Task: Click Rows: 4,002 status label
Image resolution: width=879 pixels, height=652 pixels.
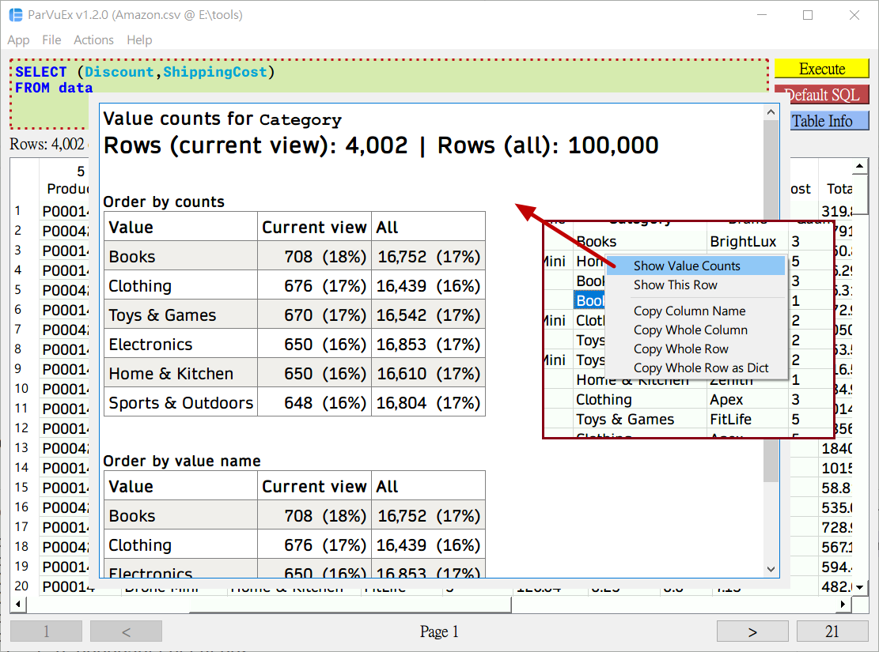Action: 47,144
